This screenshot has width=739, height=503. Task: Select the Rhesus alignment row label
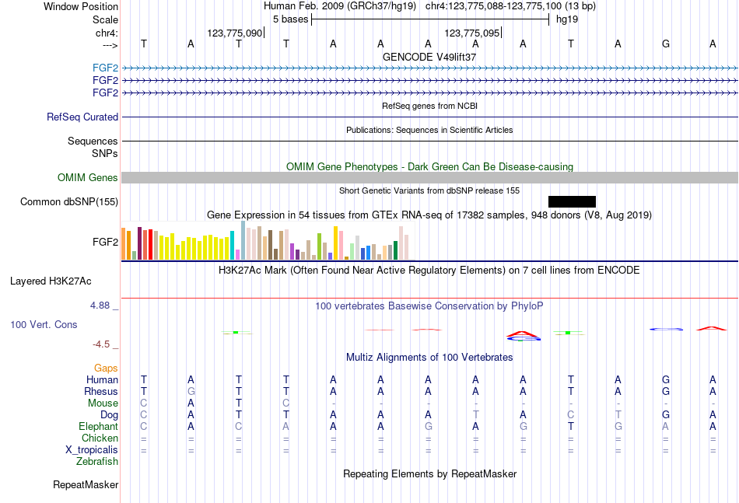pos(101,391)
